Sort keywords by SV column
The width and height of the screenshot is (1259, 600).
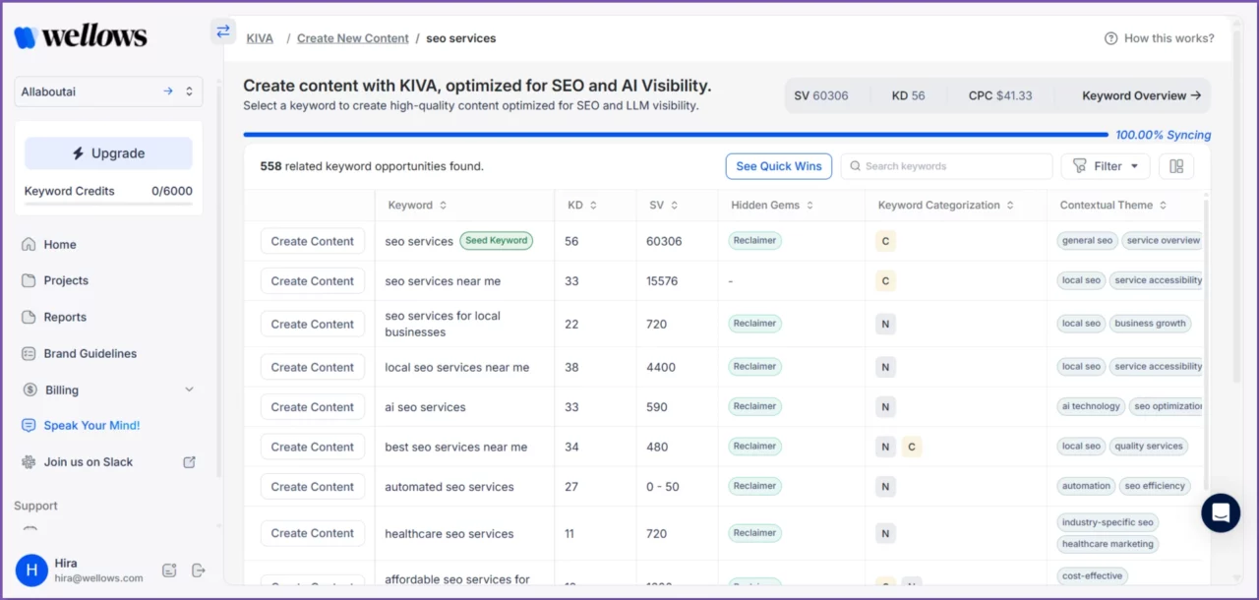[675, 205]
